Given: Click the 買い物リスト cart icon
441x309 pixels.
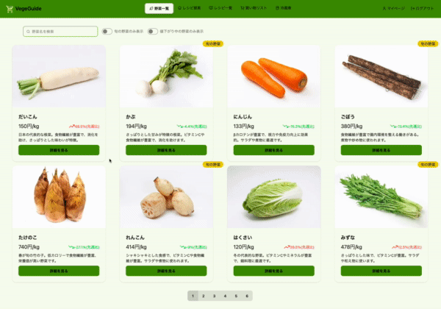Looking at the screenshot, I should tap(242, 8).
